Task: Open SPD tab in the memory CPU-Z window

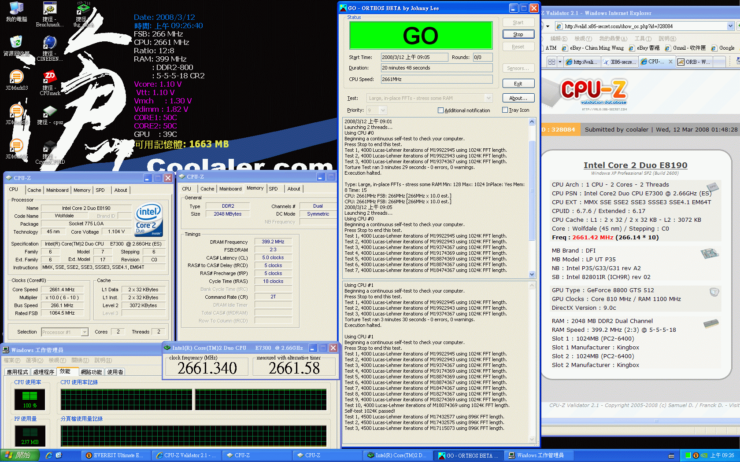Action: 274,189
